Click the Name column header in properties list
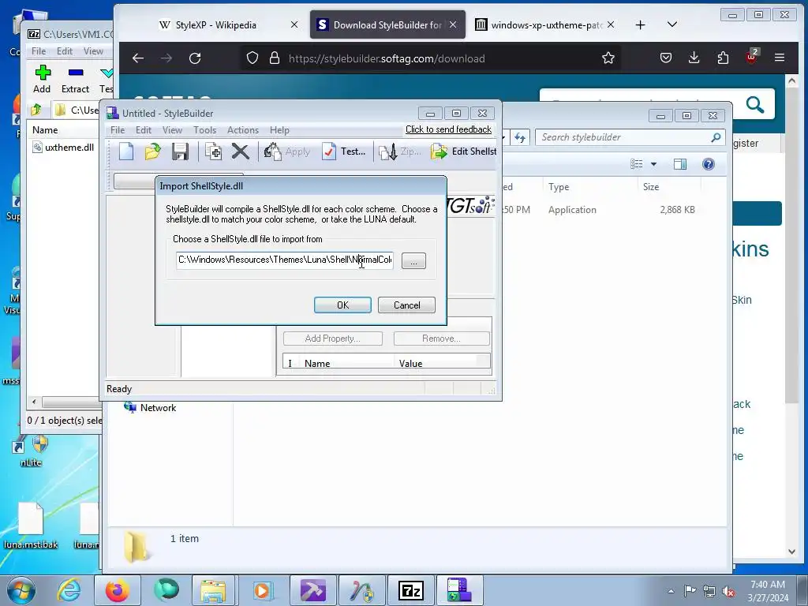Screen dimensions: 808x606 pos(346,363)
